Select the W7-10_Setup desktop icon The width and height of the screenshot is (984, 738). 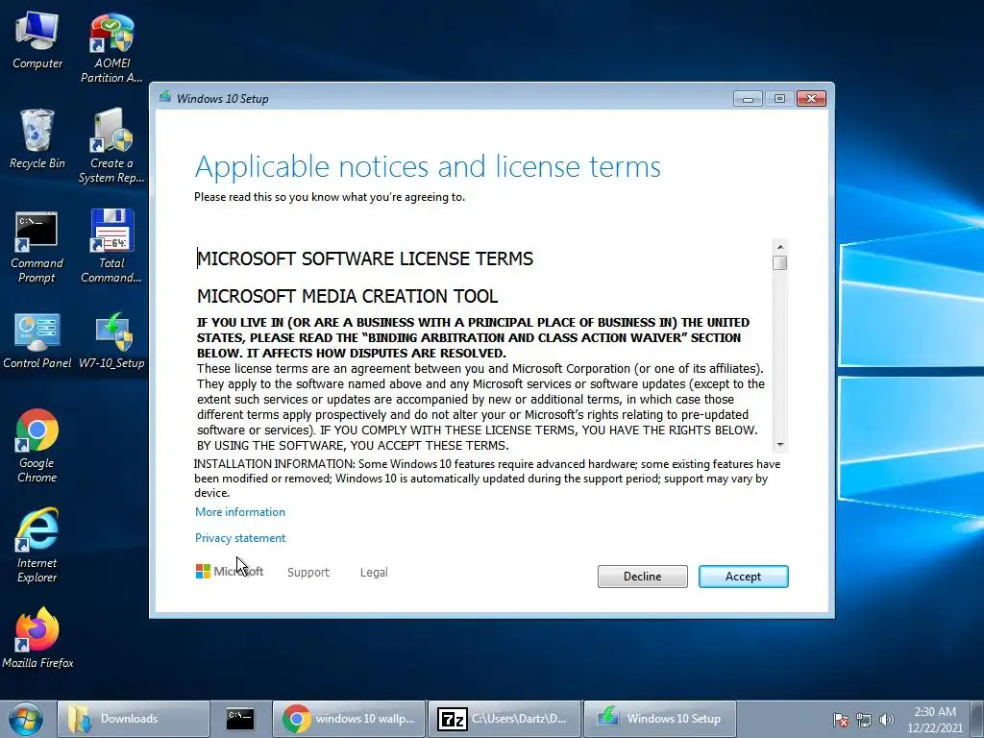point(111,341)
